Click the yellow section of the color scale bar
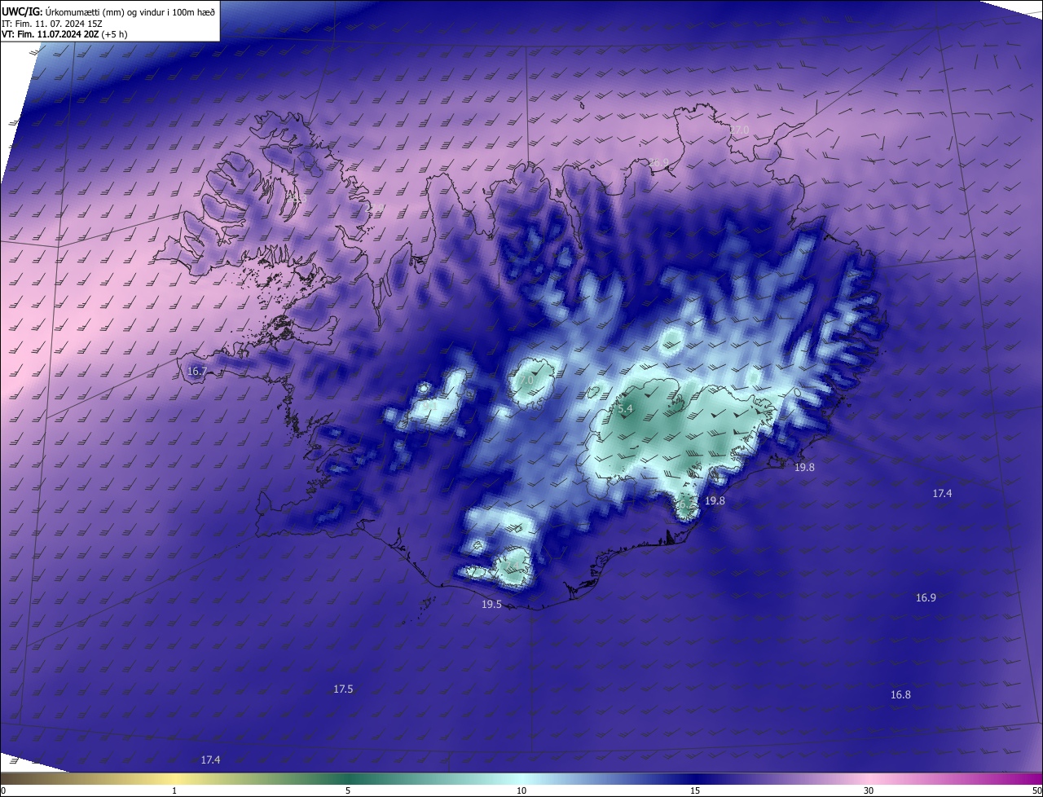The image size is (1043, 797). [x=175, y=779]
